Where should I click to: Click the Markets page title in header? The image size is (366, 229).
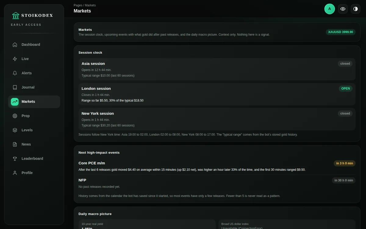[82, 11]
